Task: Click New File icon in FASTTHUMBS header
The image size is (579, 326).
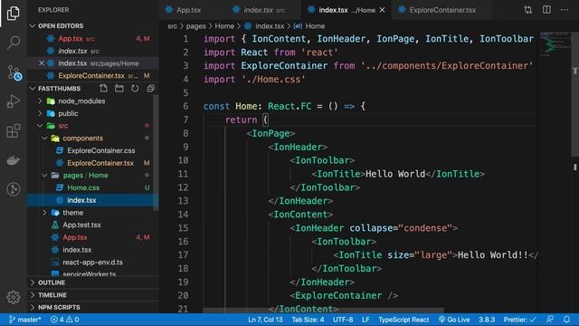Action: 103,89
